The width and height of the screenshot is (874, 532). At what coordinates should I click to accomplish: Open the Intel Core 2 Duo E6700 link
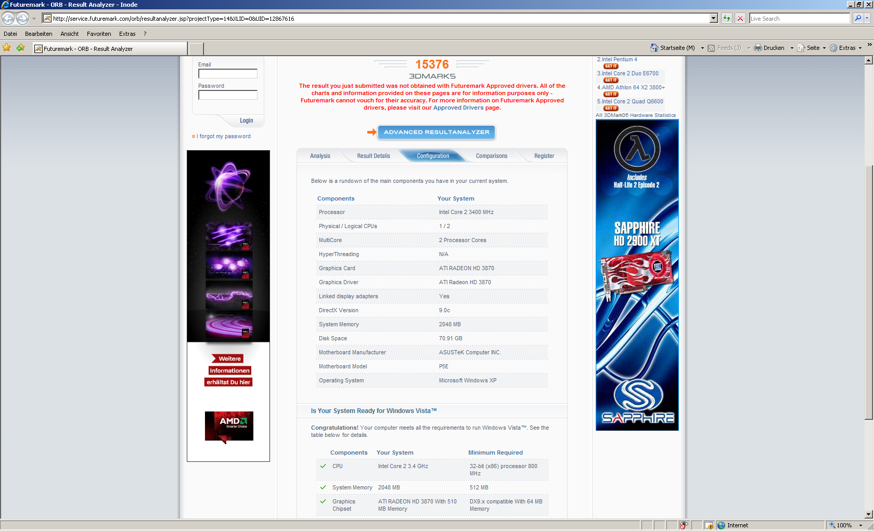630,73
